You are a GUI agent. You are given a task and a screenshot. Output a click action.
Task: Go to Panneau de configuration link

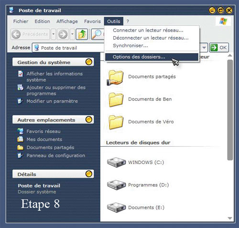[56, 155]
